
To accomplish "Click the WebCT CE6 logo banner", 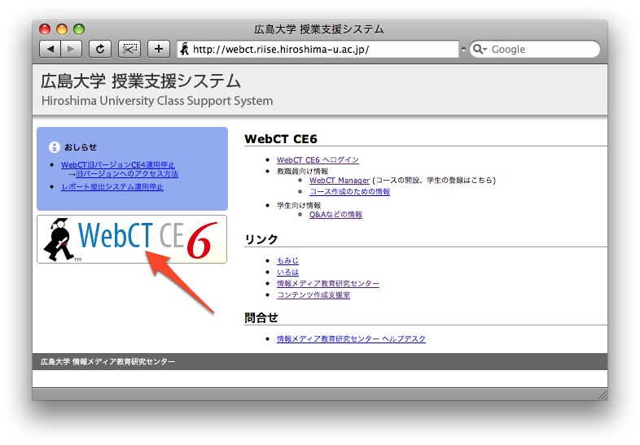I will [132, 239].
